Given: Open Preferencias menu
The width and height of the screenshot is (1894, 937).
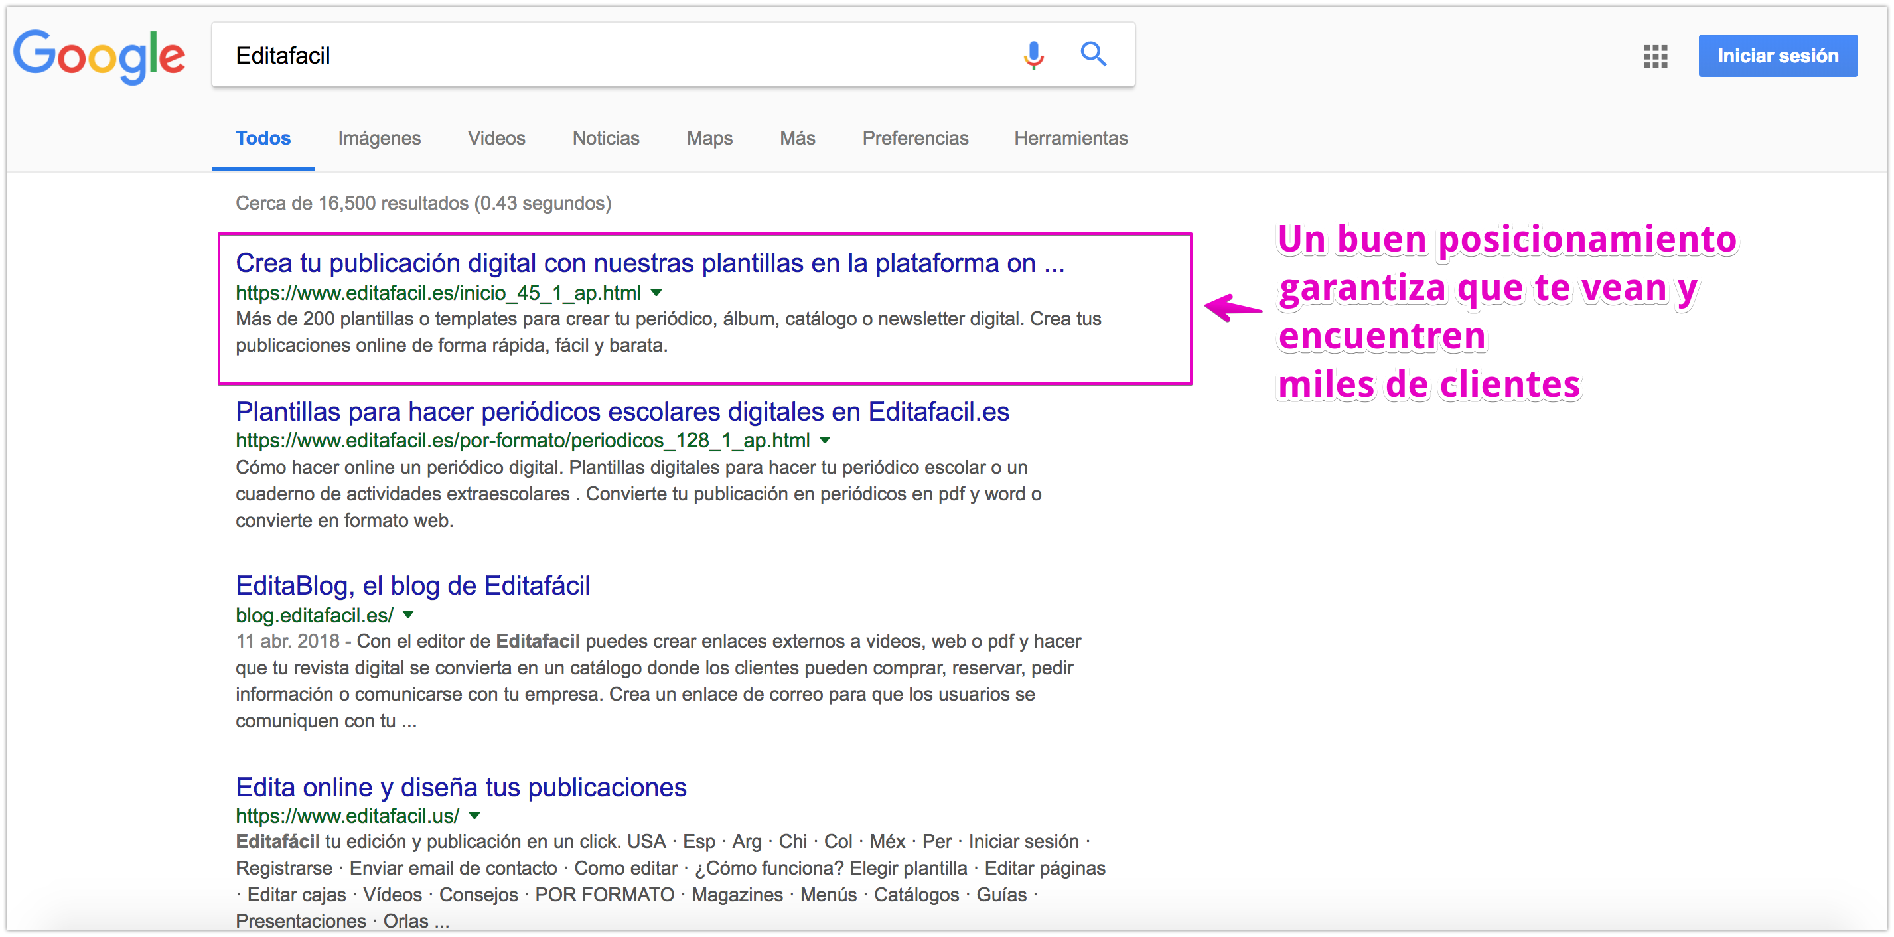Looking at the screenshot, I should [x=914, y=138].
